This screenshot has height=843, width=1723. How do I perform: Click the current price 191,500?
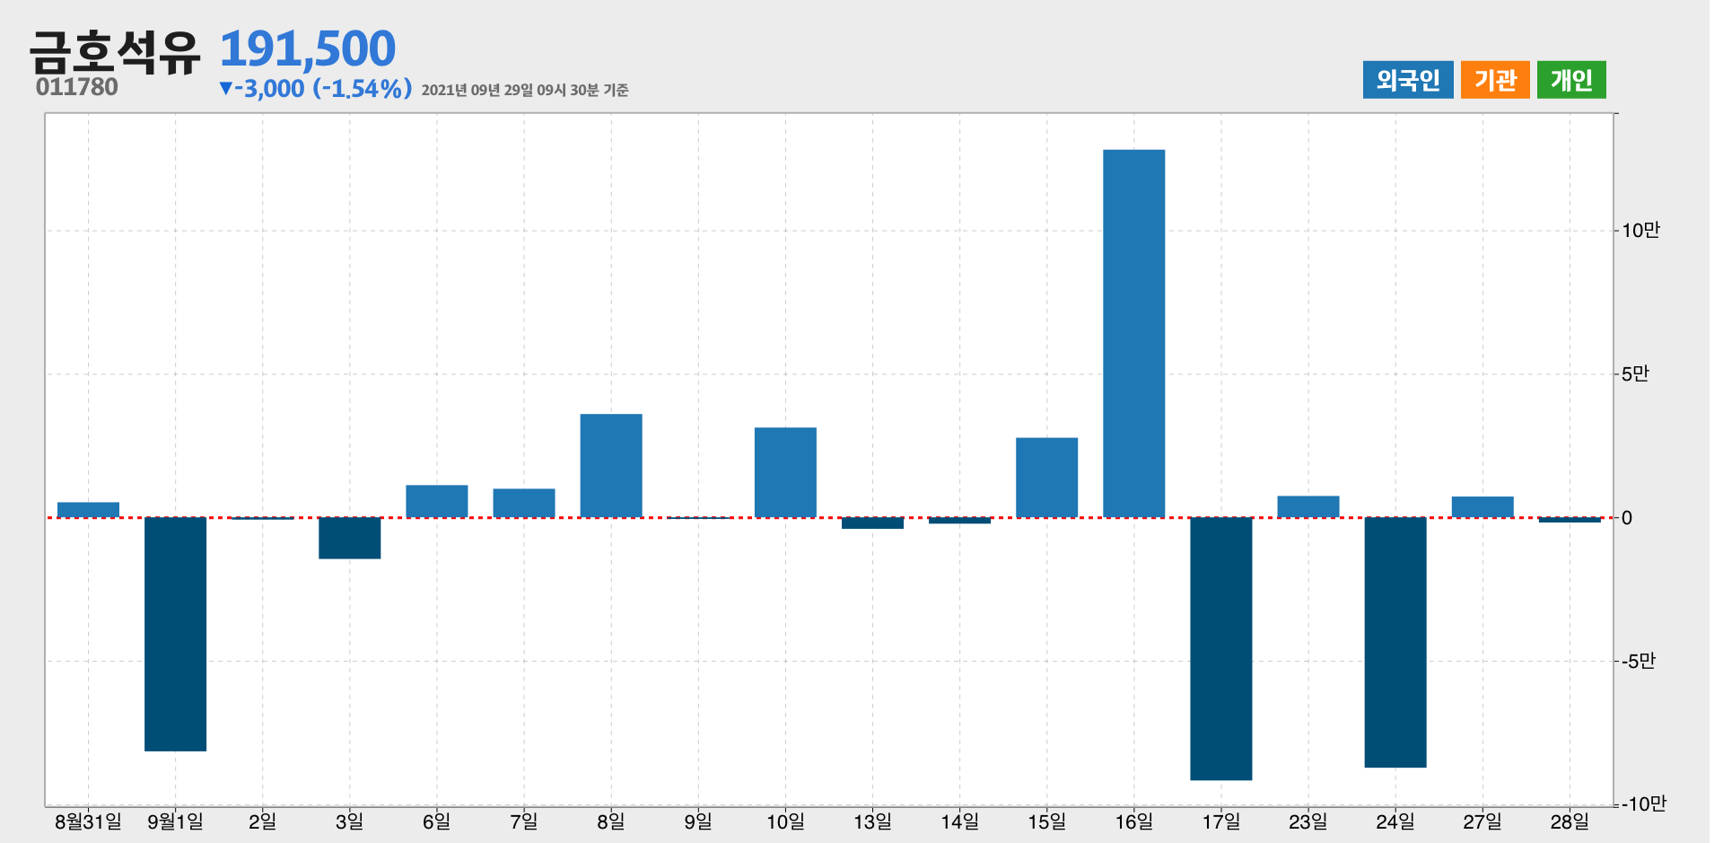coord(307,48)
